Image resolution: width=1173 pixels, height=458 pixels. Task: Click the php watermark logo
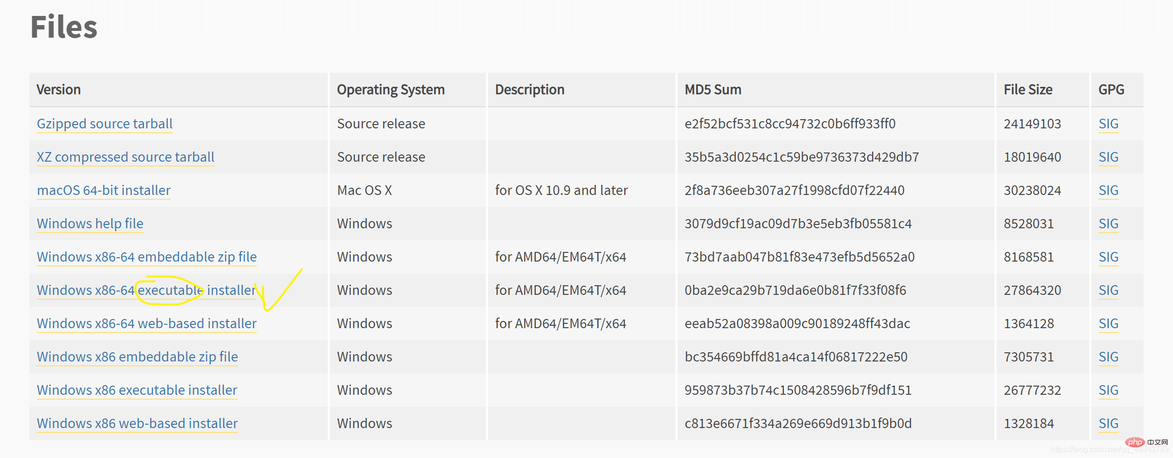1134,442
